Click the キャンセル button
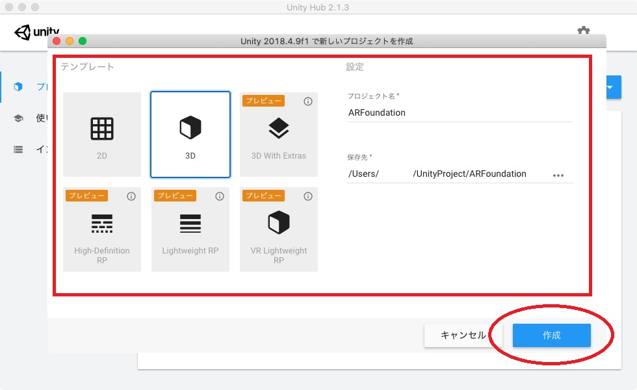This screenshot has height=390, width=637. (463, 335)
